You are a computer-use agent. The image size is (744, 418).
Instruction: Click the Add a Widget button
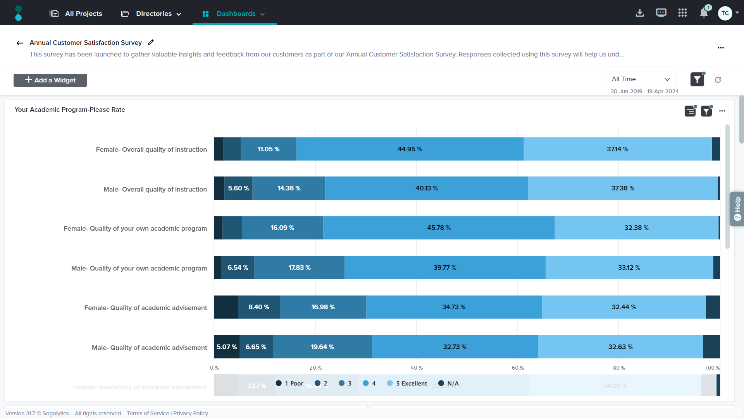click(x=50, y=80)
